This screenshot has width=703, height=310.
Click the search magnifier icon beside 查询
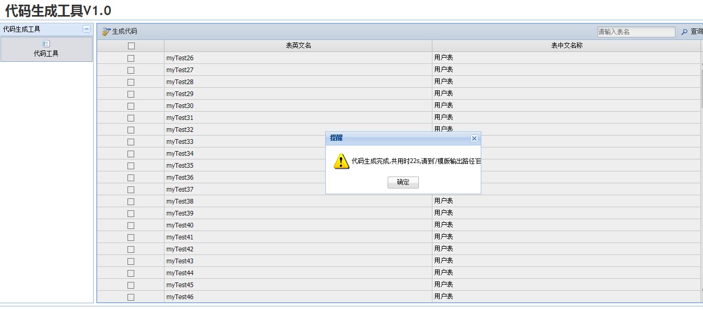click(684, 32)
